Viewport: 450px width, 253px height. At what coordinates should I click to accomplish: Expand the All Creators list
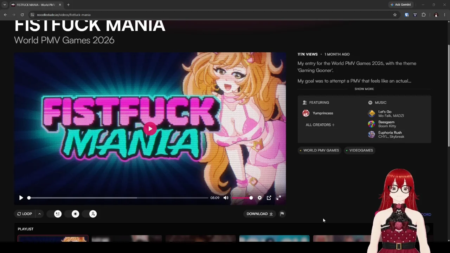coord(320,125)
